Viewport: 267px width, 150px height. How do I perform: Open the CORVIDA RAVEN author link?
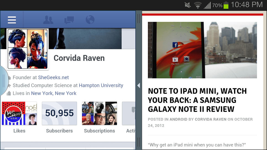tap(211, 119)
